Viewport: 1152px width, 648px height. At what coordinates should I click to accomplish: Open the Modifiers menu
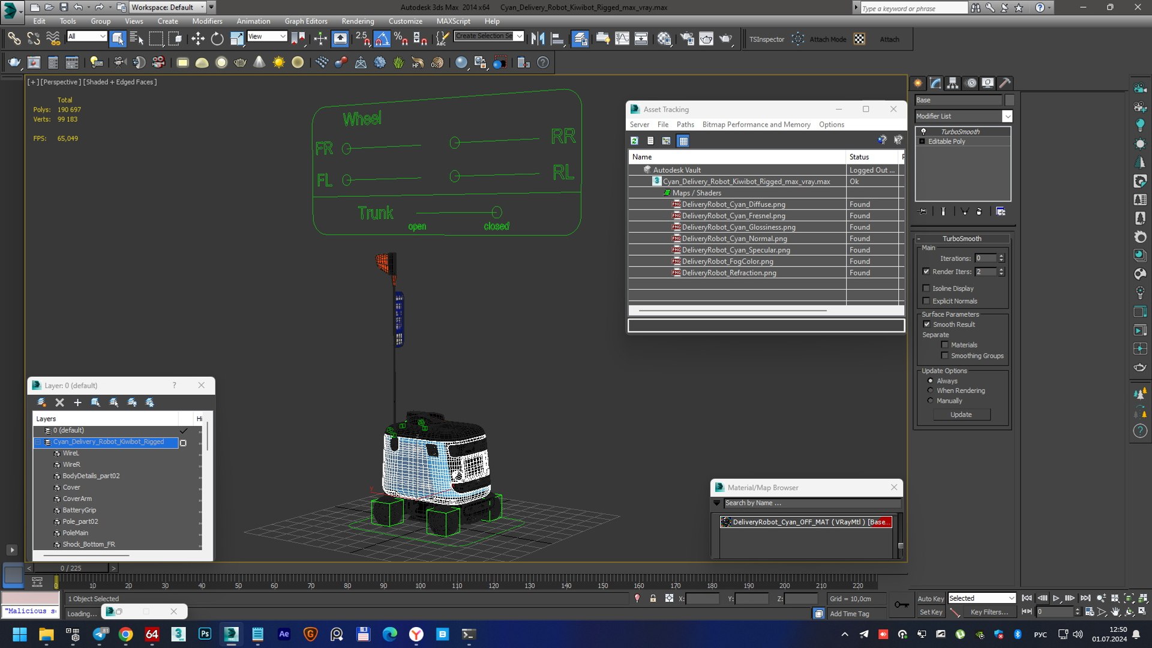pyautogui.click(x=207, y=21)
